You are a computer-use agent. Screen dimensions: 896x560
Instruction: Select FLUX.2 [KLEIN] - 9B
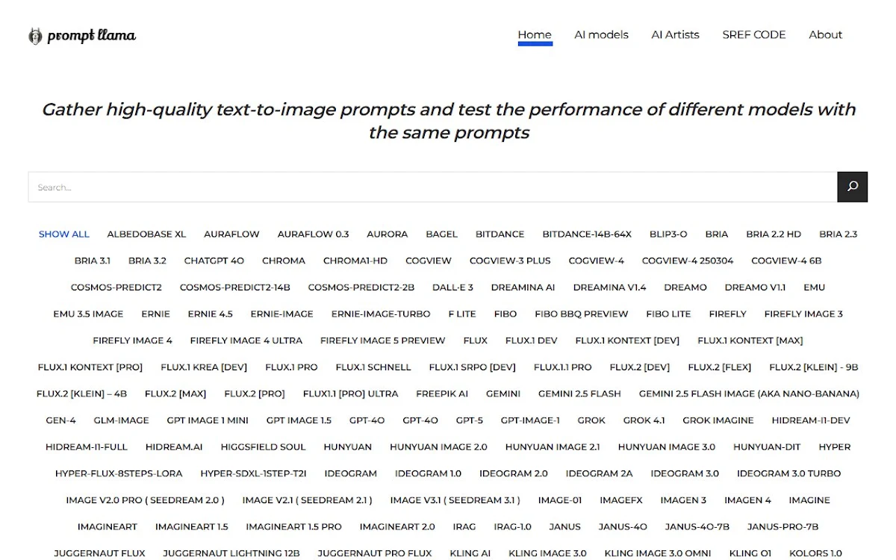tap(814, 367)
